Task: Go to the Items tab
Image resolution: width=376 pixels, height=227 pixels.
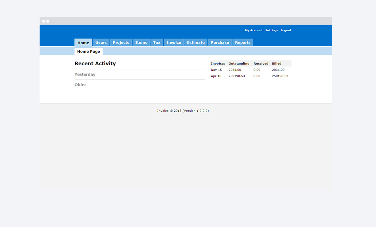Action: 141,43
